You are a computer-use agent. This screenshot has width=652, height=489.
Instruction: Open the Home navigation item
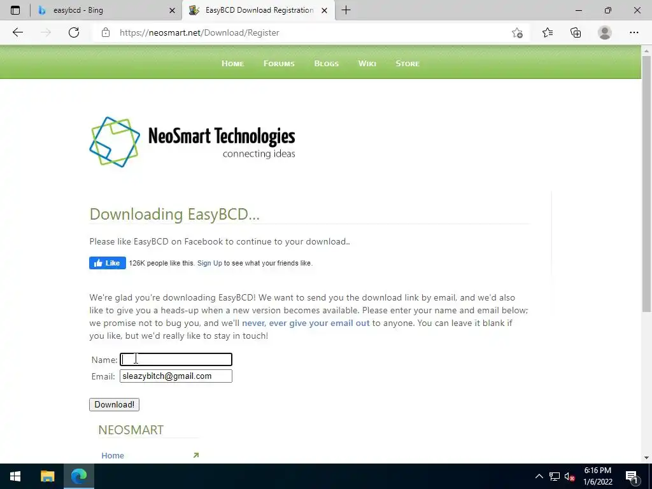[232, 64]
